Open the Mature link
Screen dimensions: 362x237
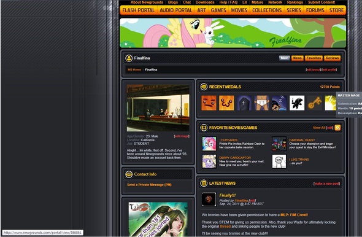[258, 2]
